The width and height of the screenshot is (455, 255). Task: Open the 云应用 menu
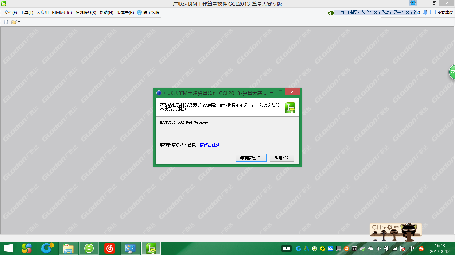43,13
